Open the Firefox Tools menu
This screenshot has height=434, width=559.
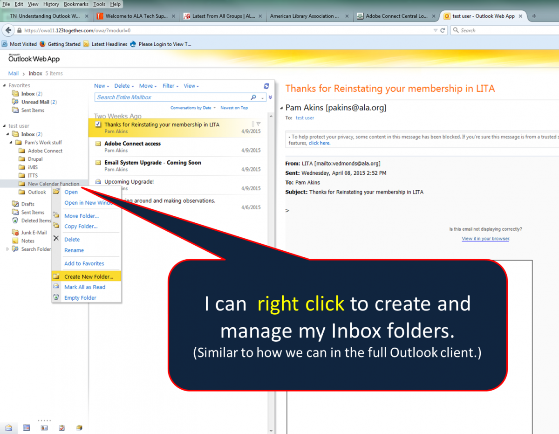click(99, 4)
